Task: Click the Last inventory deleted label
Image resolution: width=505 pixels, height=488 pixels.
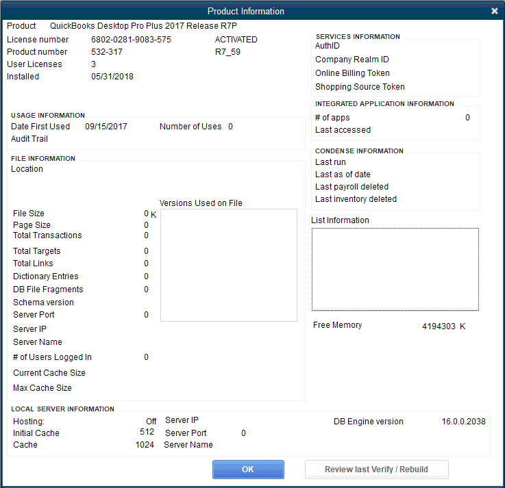Action: [x=356, y=199]
